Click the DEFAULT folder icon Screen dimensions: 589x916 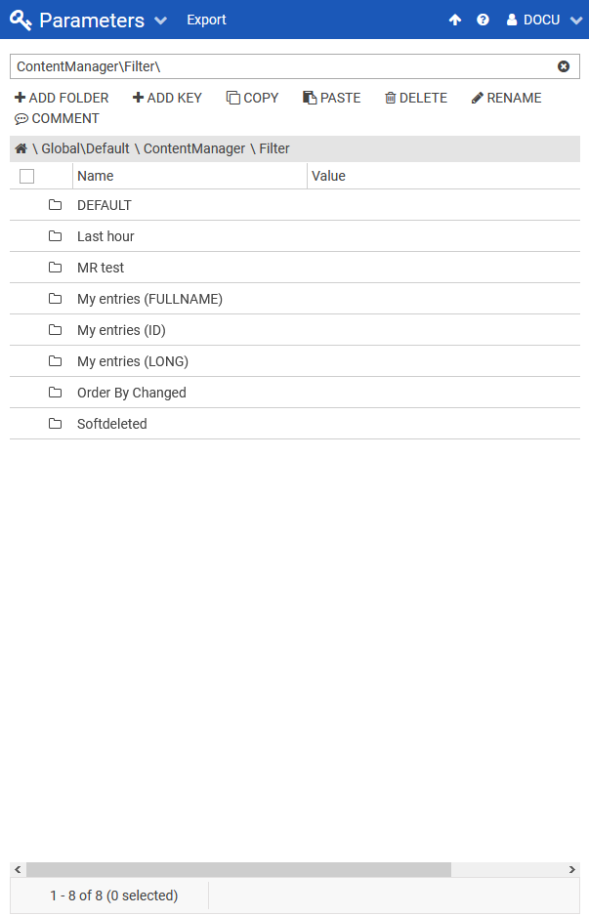56,205
